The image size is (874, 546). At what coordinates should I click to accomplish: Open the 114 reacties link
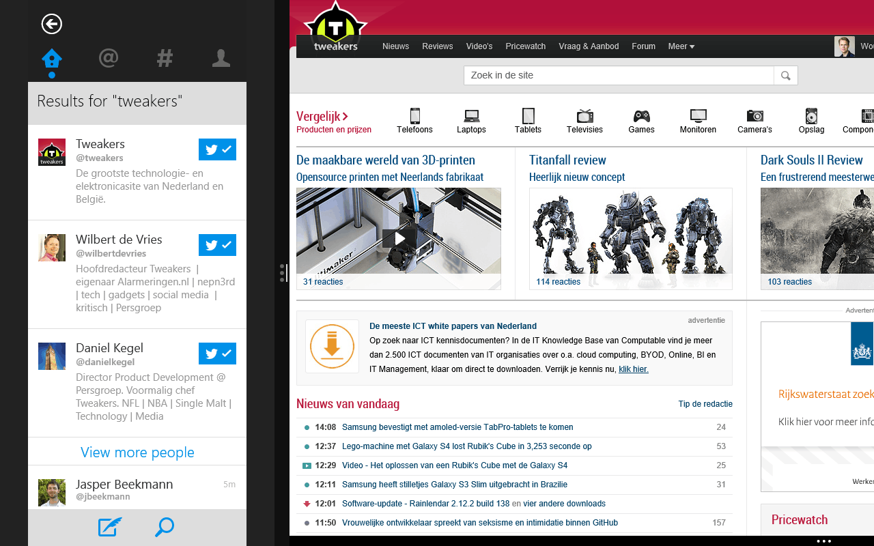coord(558,282)
